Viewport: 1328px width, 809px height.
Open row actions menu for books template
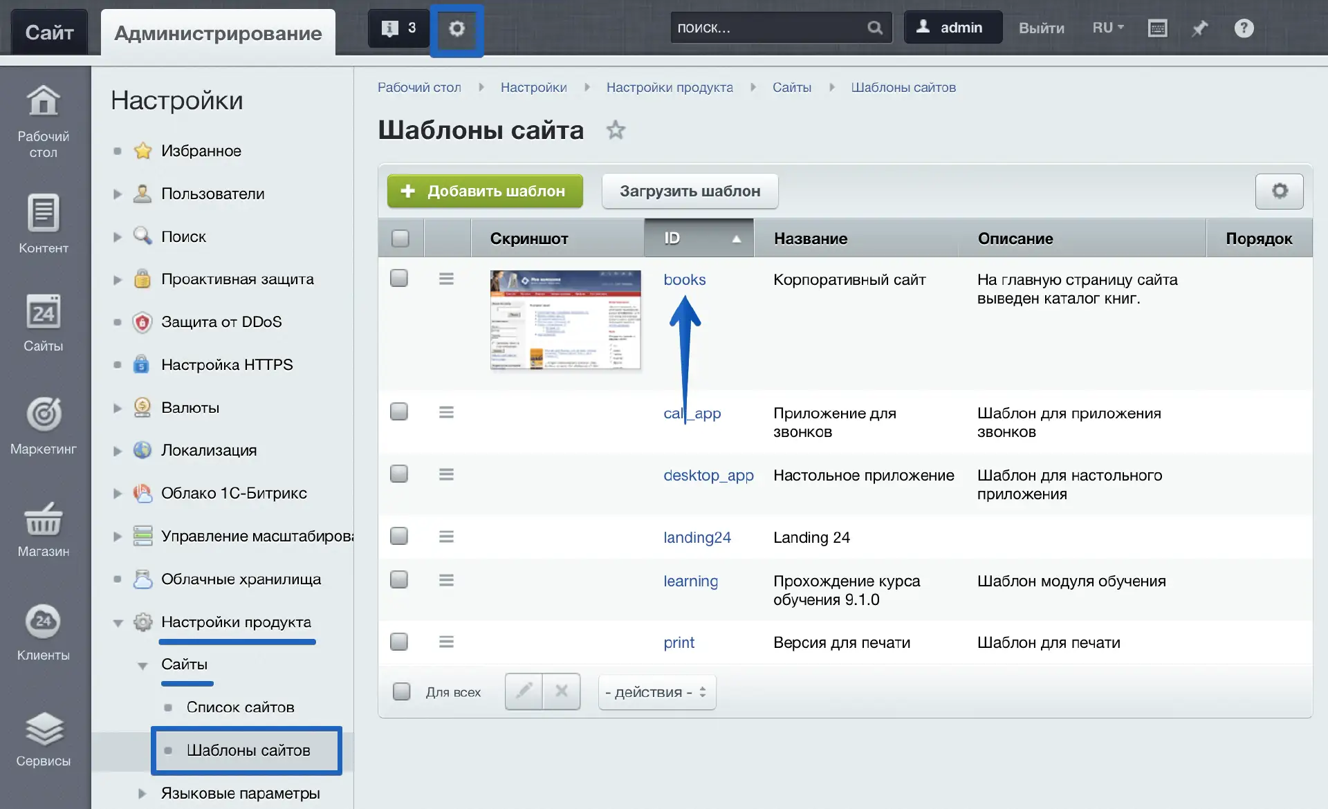446,279
